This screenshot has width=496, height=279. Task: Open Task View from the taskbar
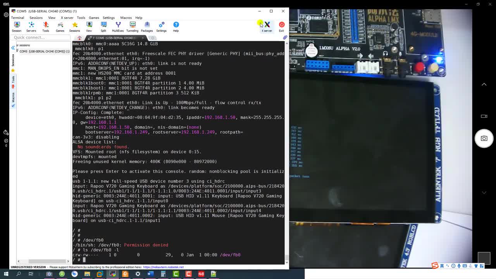pos(31,274)
